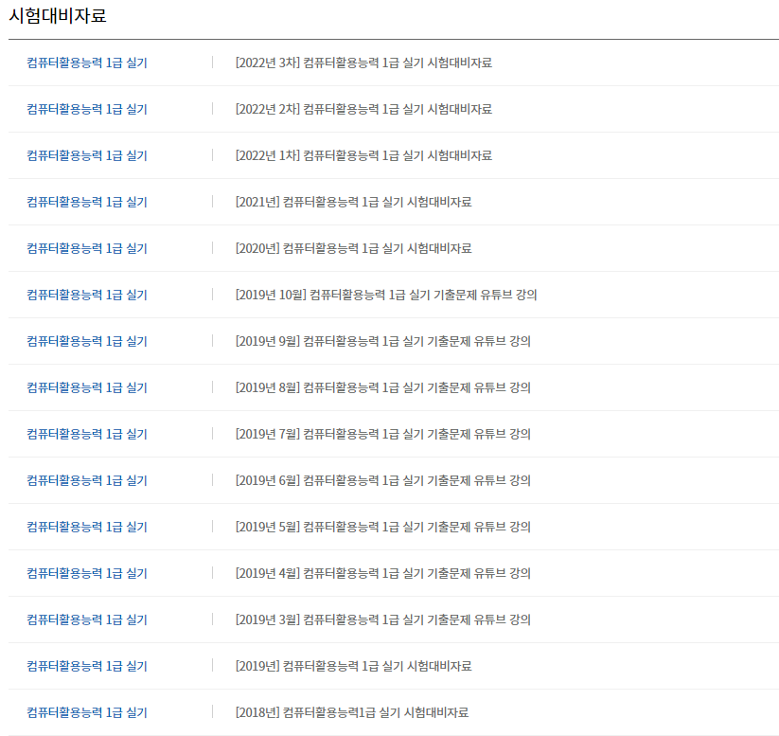The width and height of the screenshot is (779, 736).
Task: Open the [2022년 3차] 시험대비자료 post
Action: point(363,63)
